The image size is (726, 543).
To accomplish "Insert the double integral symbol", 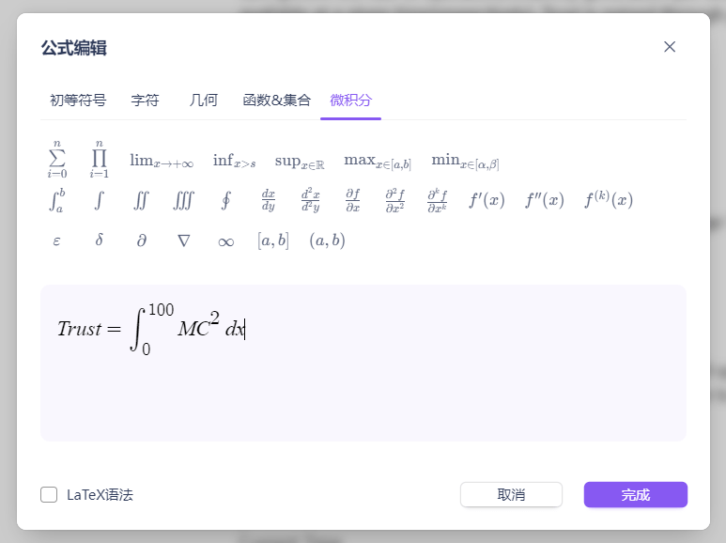I will click(x=141, y=200).
